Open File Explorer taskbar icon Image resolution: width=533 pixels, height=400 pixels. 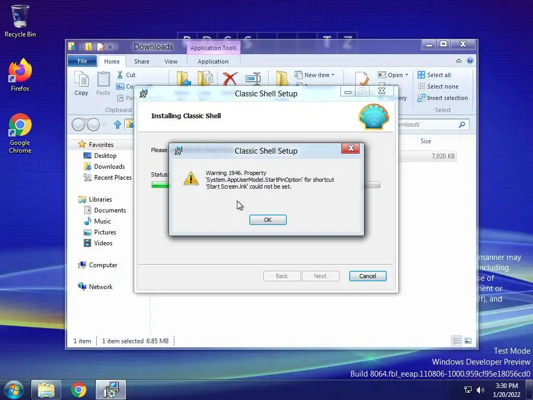click(x=46, y=390)
